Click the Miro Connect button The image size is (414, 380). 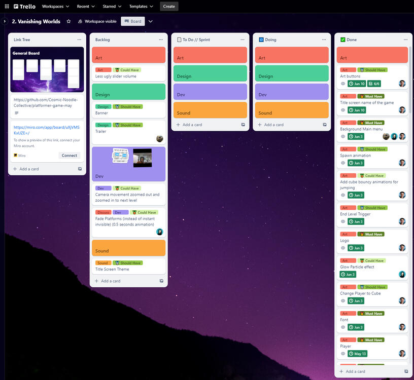[70, 156]
